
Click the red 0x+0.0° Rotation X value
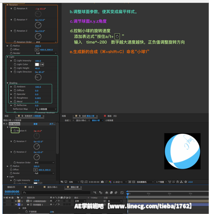pos(37,131)
